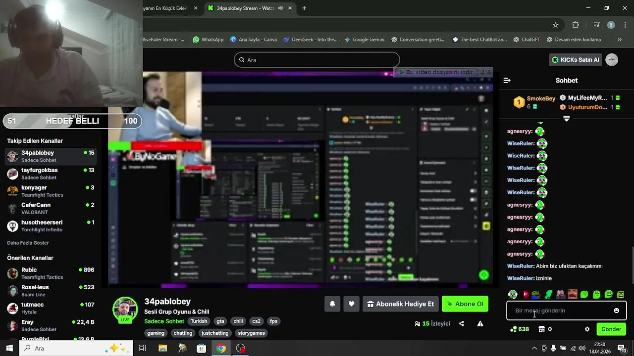Open the channel shop icon showing 0
Viewport: 634px width, 356px height.
(542, 329)
